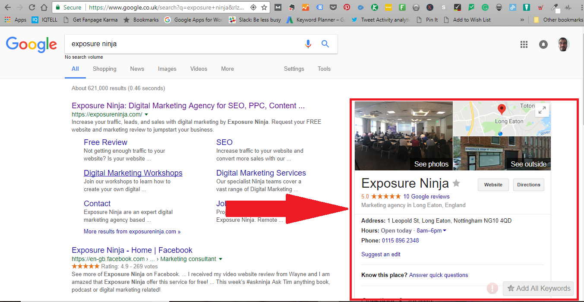Expand the Facebook result URL dropdown arrow
The image size is (584, 302).
pos(221,259)
